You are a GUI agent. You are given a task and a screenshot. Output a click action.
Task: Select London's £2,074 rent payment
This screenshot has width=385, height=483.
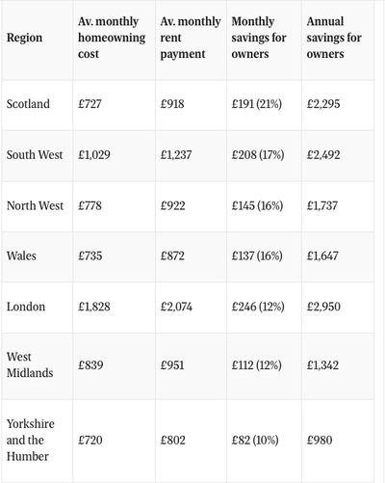(176, 307)
